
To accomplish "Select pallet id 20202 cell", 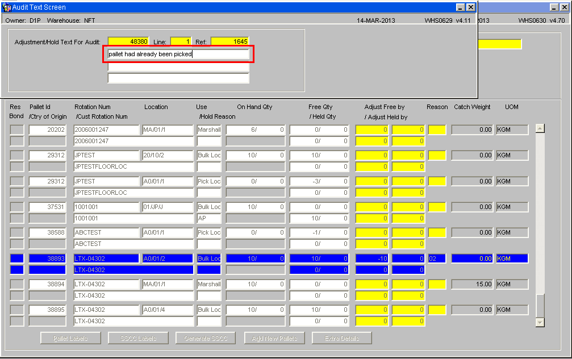I will click(x=47, y=130).
